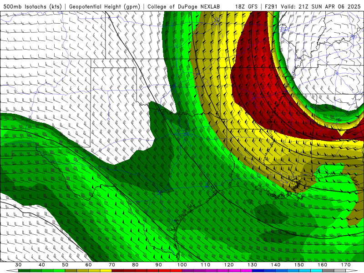
Task: Click the legend value 50
Action: (x=65, y=265)
